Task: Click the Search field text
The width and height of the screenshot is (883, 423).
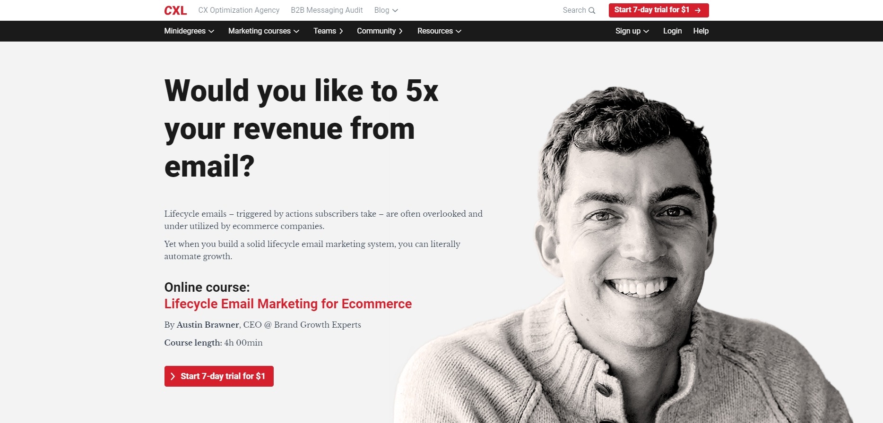Action: tap(574, 10)
